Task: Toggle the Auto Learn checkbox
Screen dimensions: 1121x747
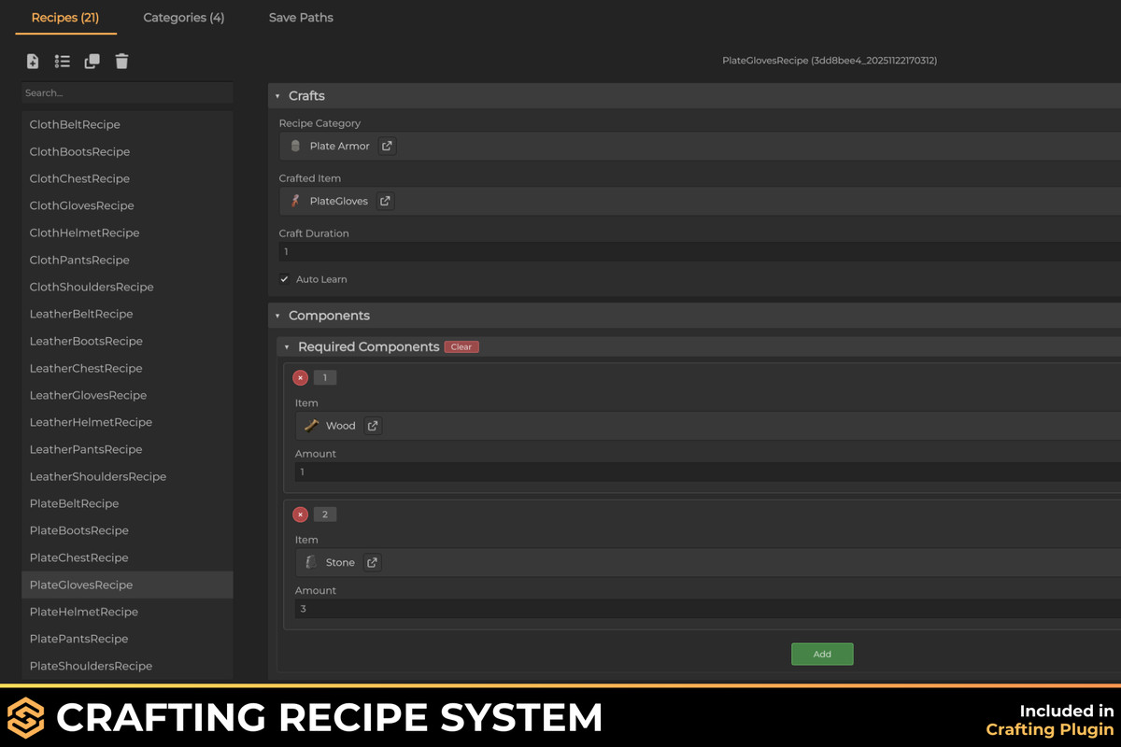Action: (285, 279)
